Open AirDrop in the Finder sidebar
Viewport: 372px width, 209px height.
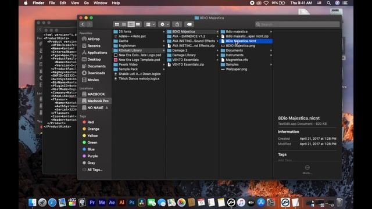(x=94, y=39)
